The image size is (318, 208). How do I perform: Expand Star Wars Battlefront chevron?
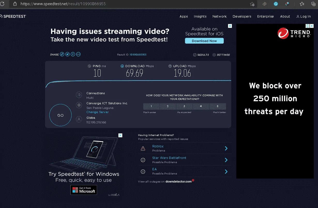(226, 160)
